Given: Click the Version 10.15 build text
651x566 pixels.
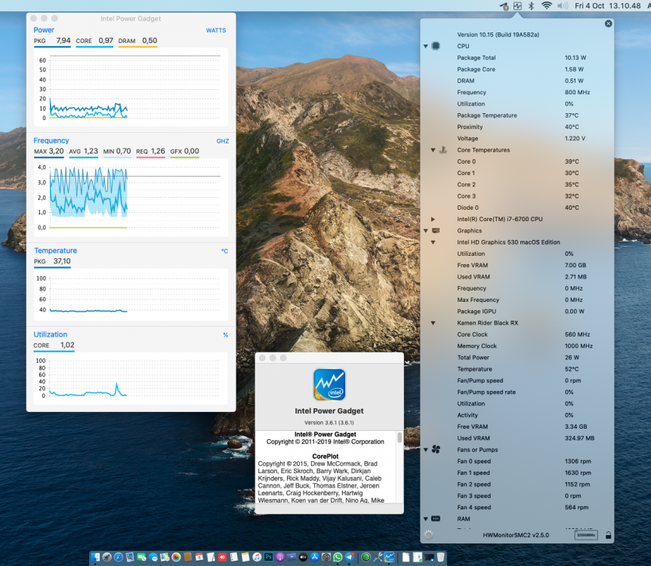Looking at the screenshot, I should click(498, 35).
